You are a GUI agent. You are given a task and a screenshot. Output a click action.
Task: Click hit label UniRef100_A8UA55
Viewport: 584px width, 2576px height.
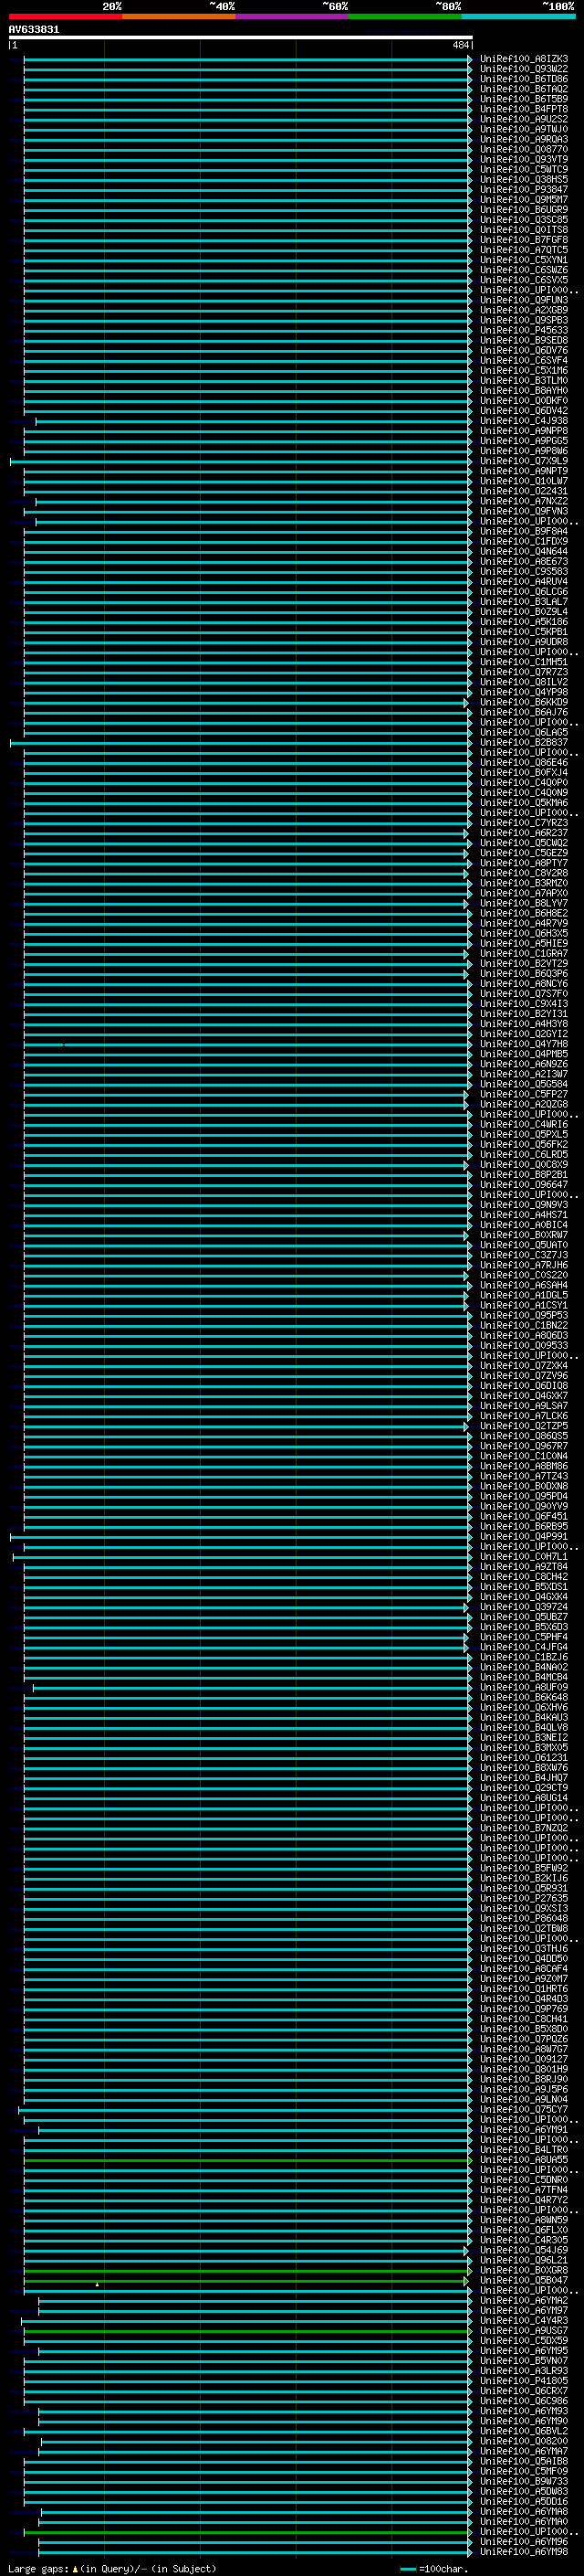(x=524, y=2160)
